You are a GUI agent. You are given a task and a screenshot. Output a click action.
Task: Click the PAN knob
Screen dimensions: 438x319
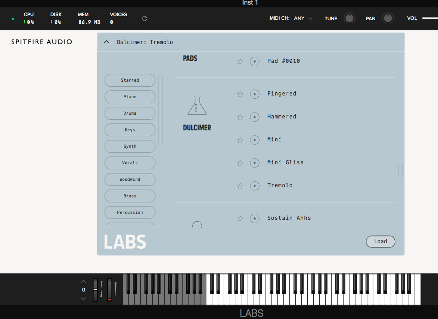(x=388, y=18)
